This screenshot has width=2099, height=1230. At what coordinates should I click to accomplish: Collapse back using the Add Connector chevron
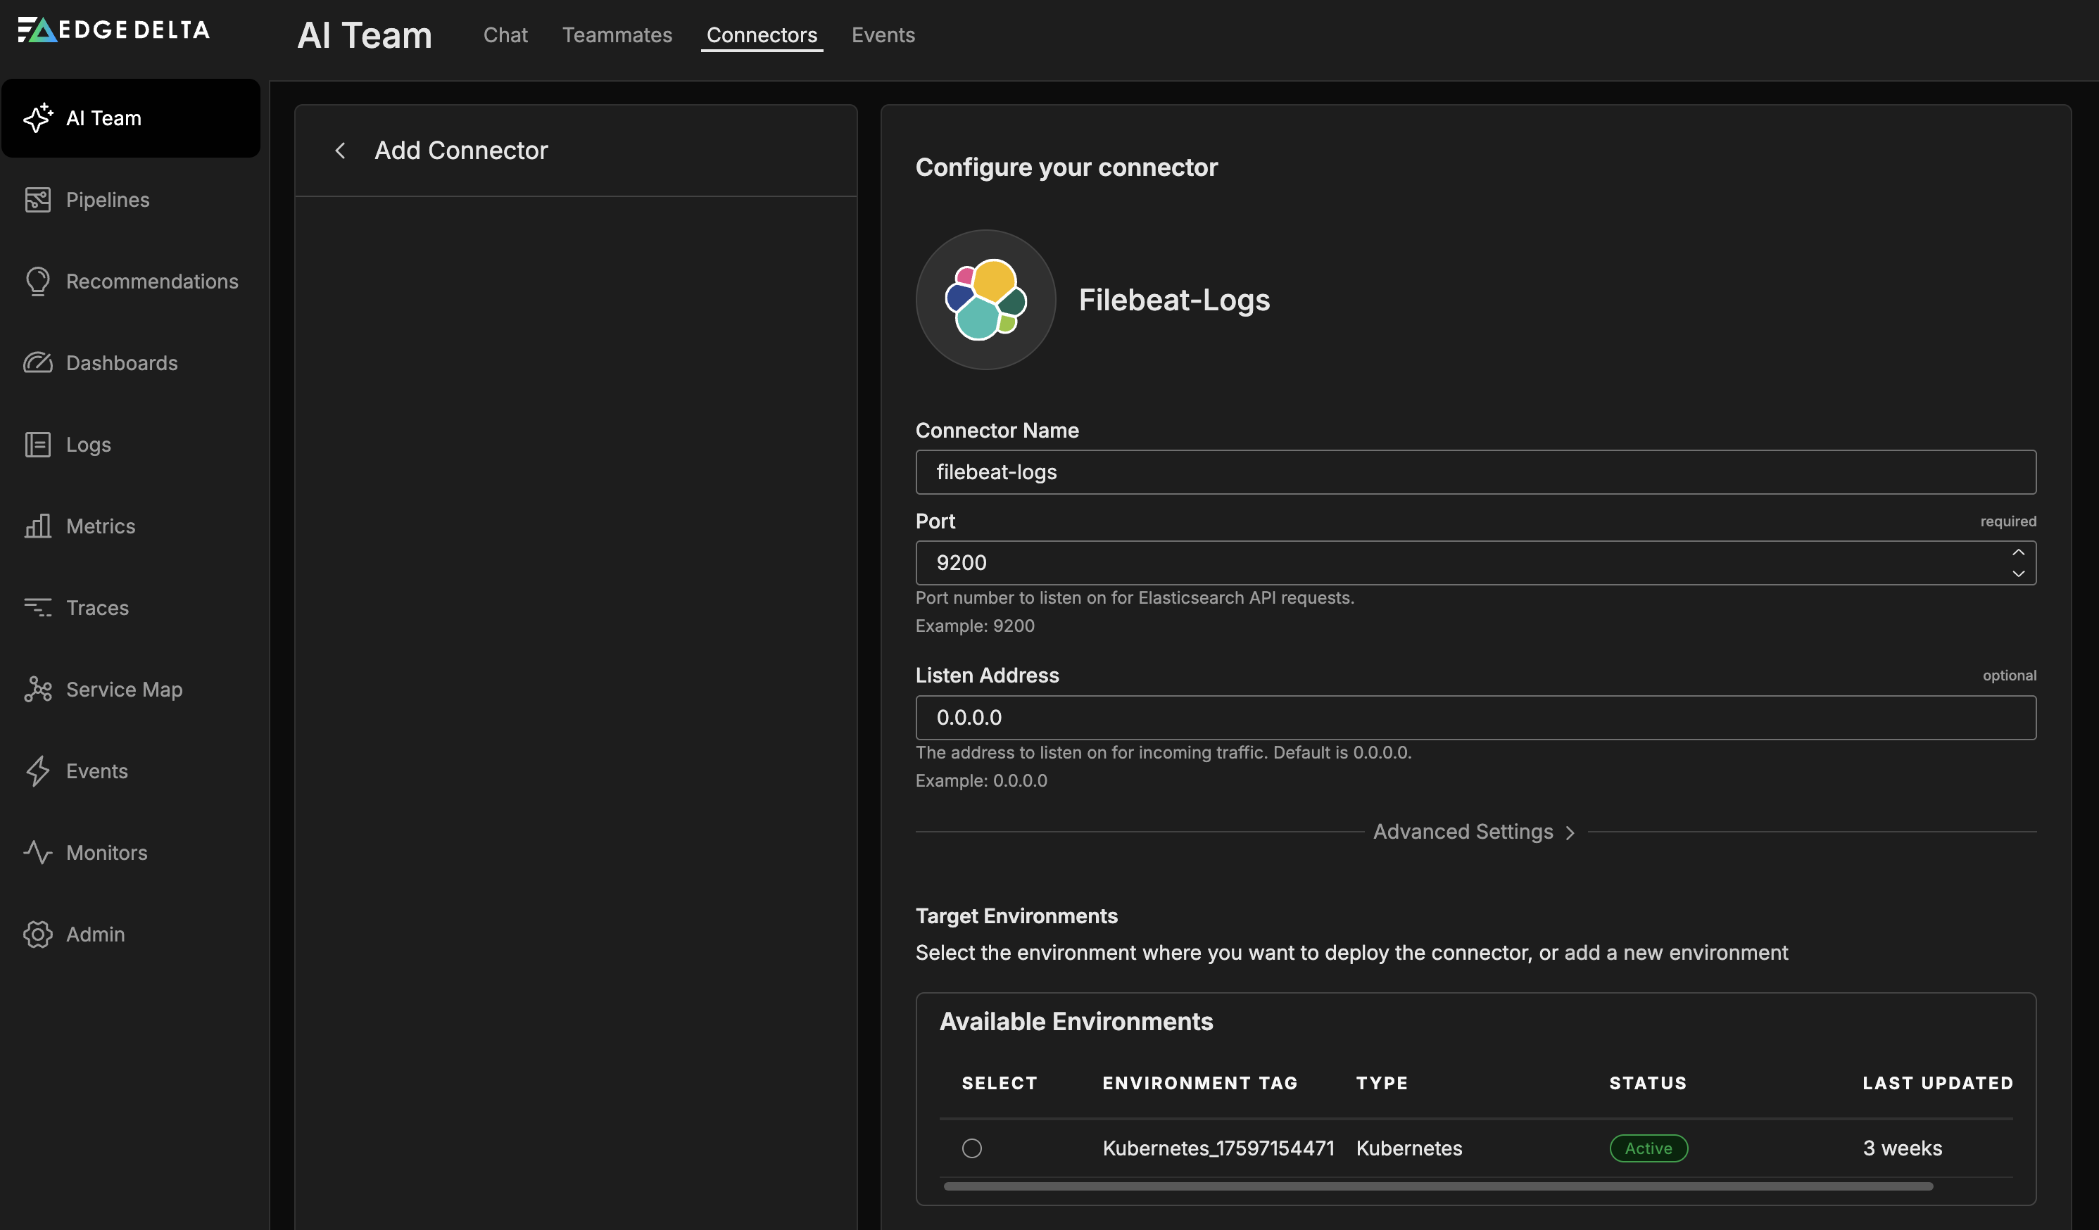coord(341,151)
